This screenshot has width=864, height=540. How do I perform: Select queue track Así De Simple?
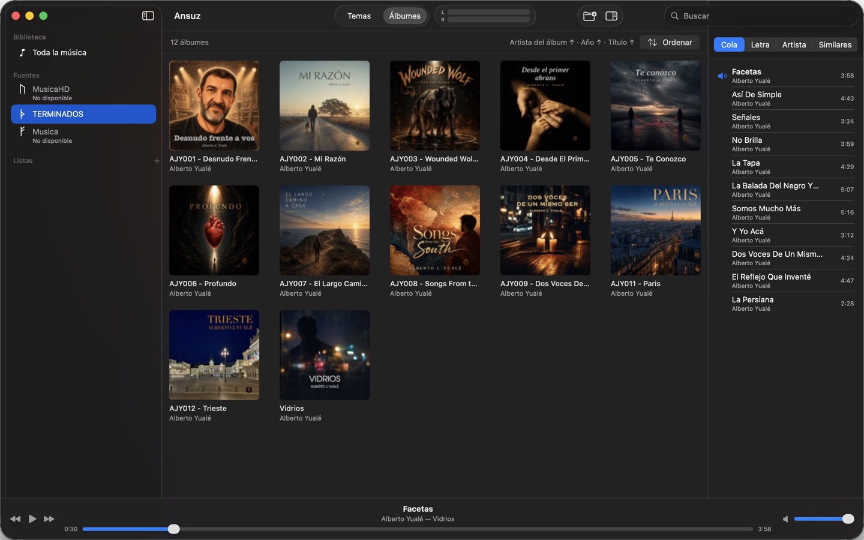(x=785, y=98)
